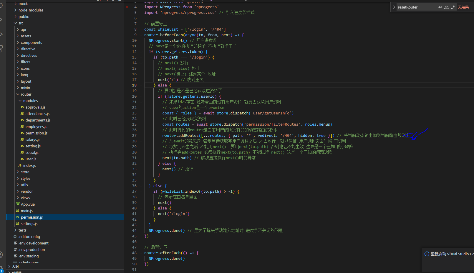Click the JS icon of salarys.js
The width and height of the screenshot is (474, 273).
[x=22, y=139]
